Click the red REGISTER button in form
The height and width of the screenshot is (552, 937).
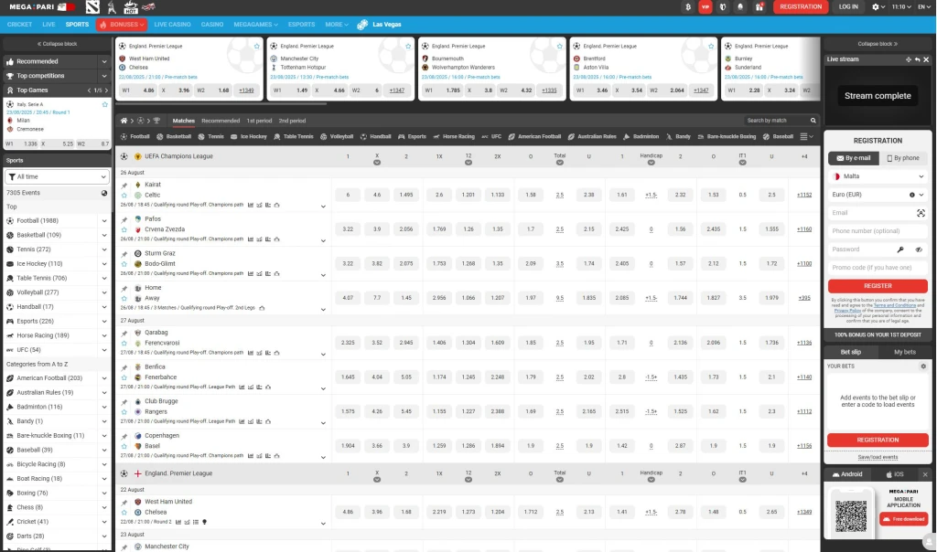878,286
